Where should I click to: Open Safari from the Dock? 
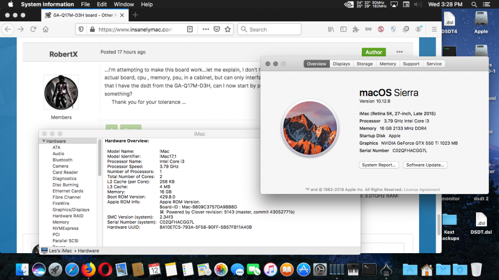(72, 270)
